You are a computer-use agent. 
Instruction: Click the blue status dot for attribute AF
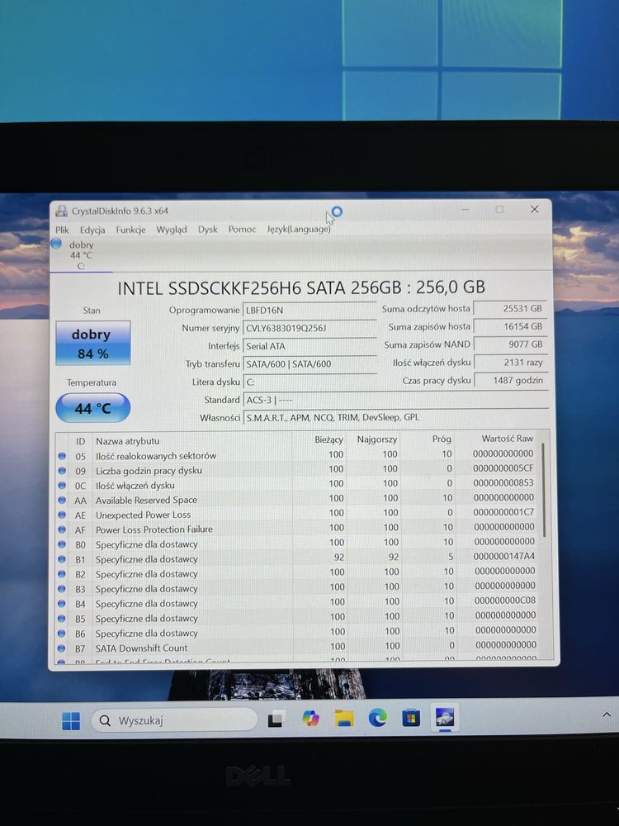tap(62, 529)
